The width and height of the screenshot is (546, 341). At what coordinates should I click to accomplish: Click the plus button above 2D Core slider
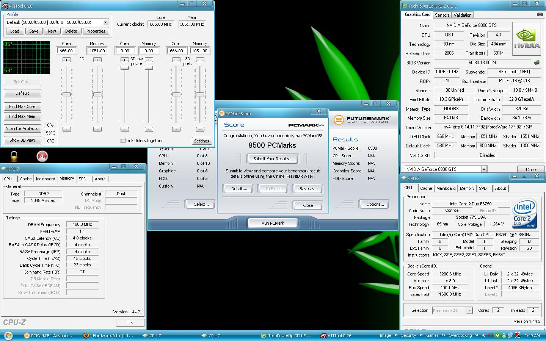(x=66, y=60)
